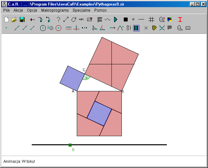Click the black square default color icon
The image size is (208, 168).
coord(126,19)
